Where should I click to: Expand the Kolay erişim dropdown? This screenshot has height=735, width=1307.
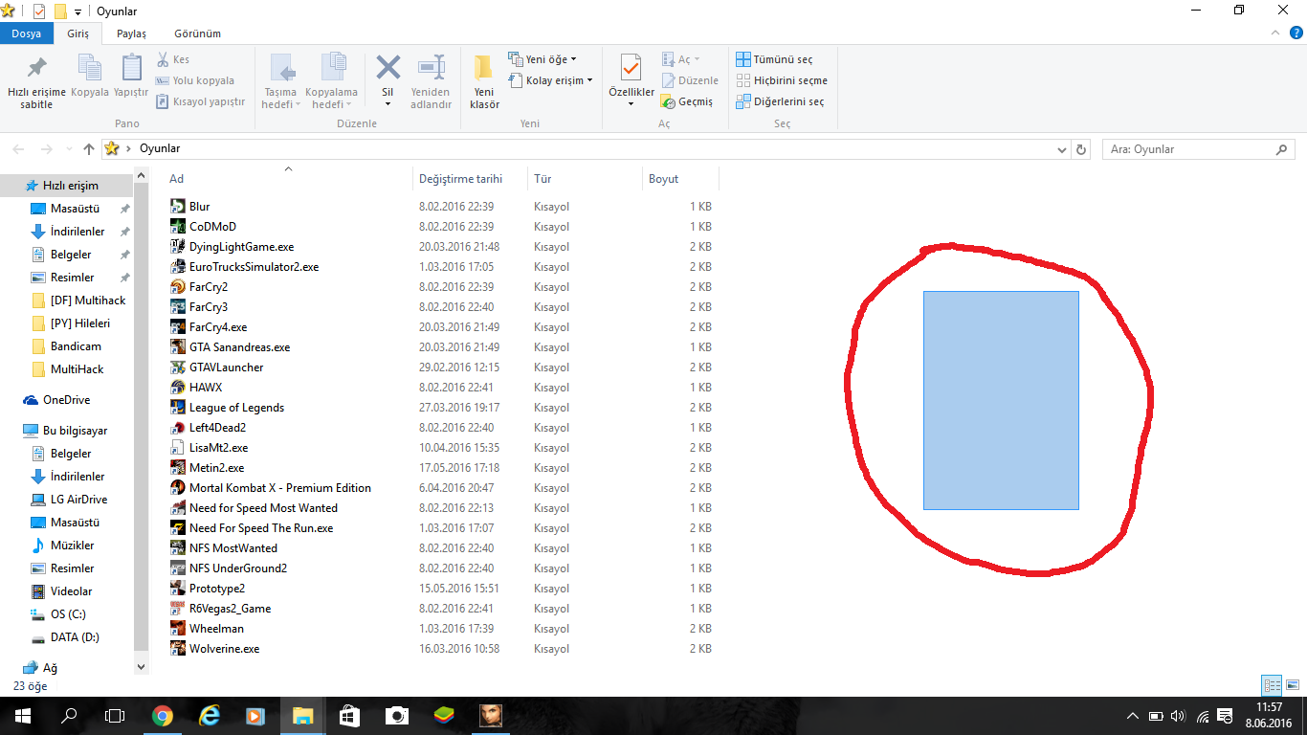coord(551,80)
